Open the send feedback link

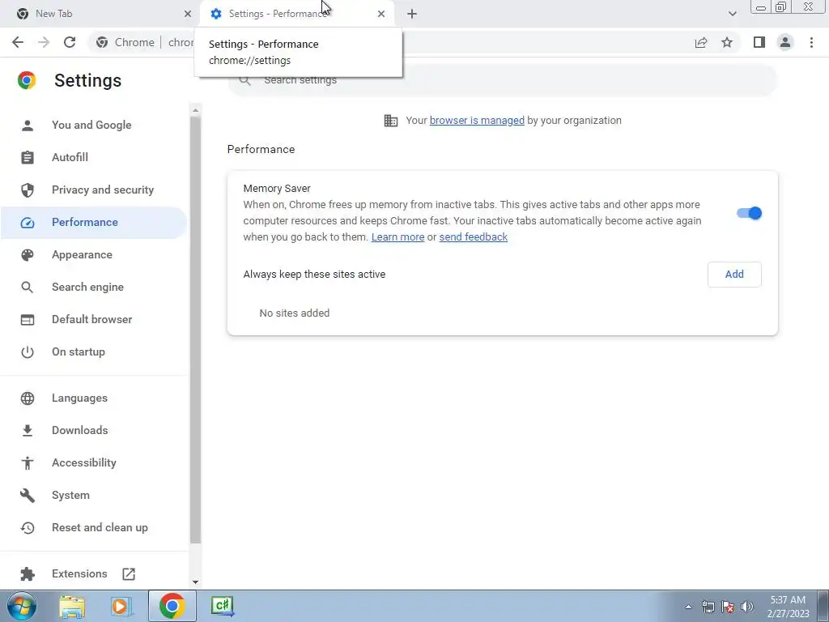point(473,237)
